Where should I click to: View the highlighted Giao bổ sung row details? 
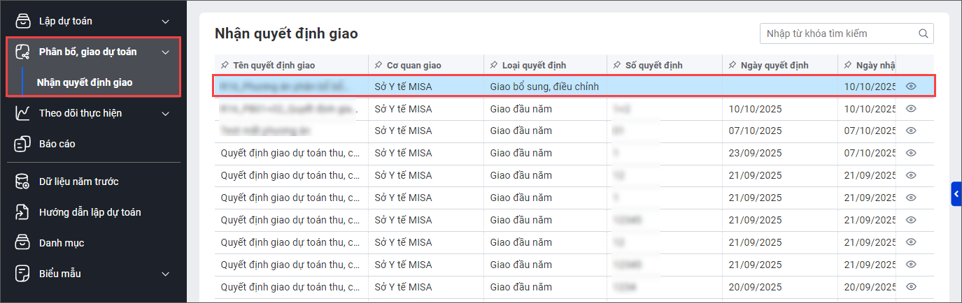[x=911, y=86]
